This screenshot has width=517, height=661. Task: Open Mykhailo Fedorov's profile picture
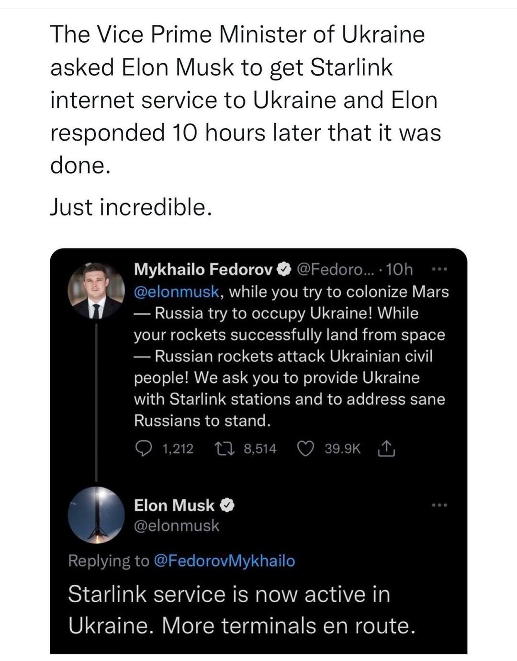coord(96,290)
